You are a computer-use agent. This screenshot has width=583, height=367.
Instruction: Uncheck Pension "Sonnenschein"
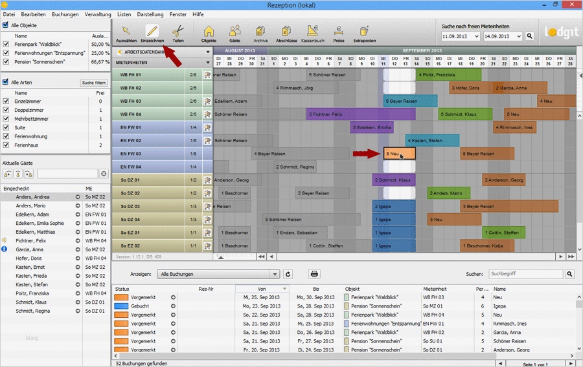(x=6, y=61)
